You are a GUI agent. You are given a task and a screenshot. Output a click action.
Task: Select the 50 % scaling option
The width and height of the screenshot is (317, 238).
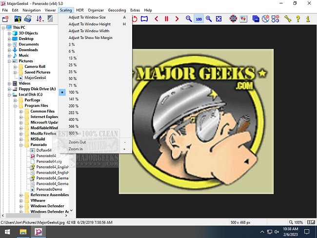(95, 79)
